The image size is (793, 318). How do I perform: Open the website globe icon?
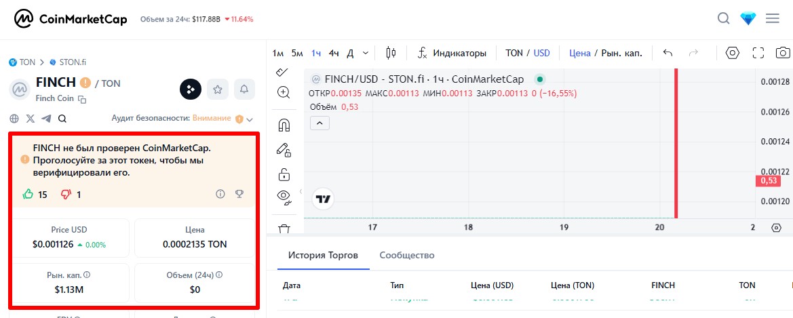tap(14, 119)
